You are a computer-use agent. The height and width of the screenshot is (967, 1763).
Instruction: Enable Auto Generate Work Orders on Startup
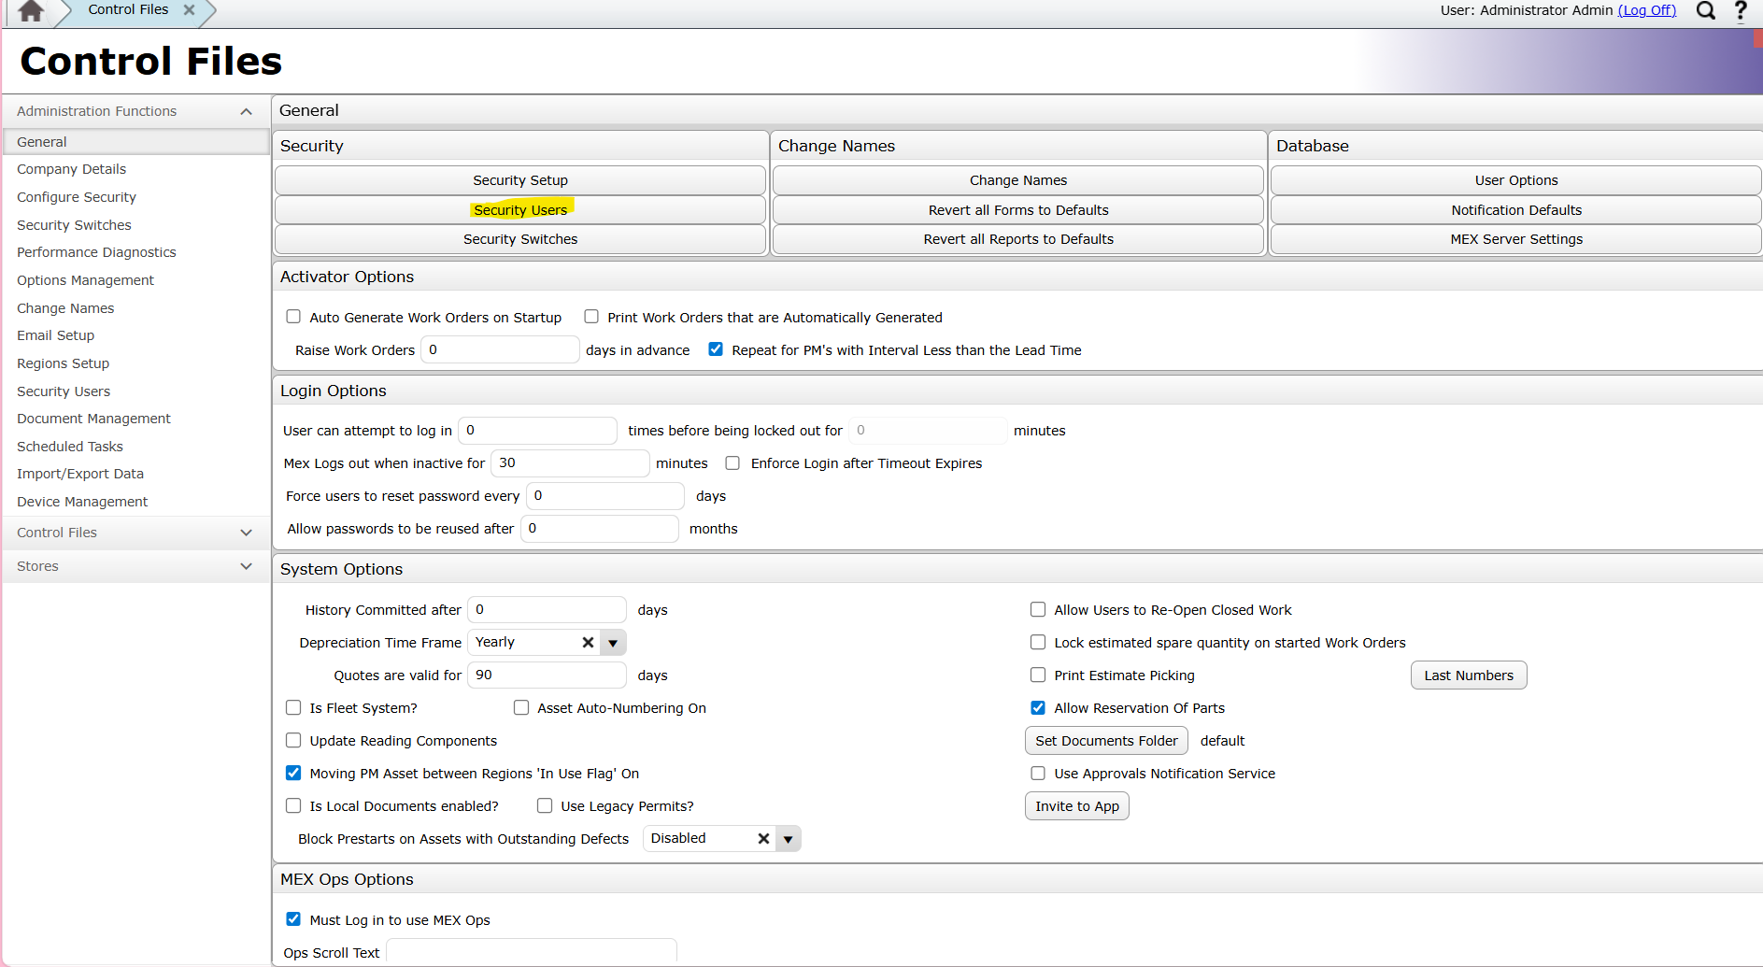pos(293,317)
